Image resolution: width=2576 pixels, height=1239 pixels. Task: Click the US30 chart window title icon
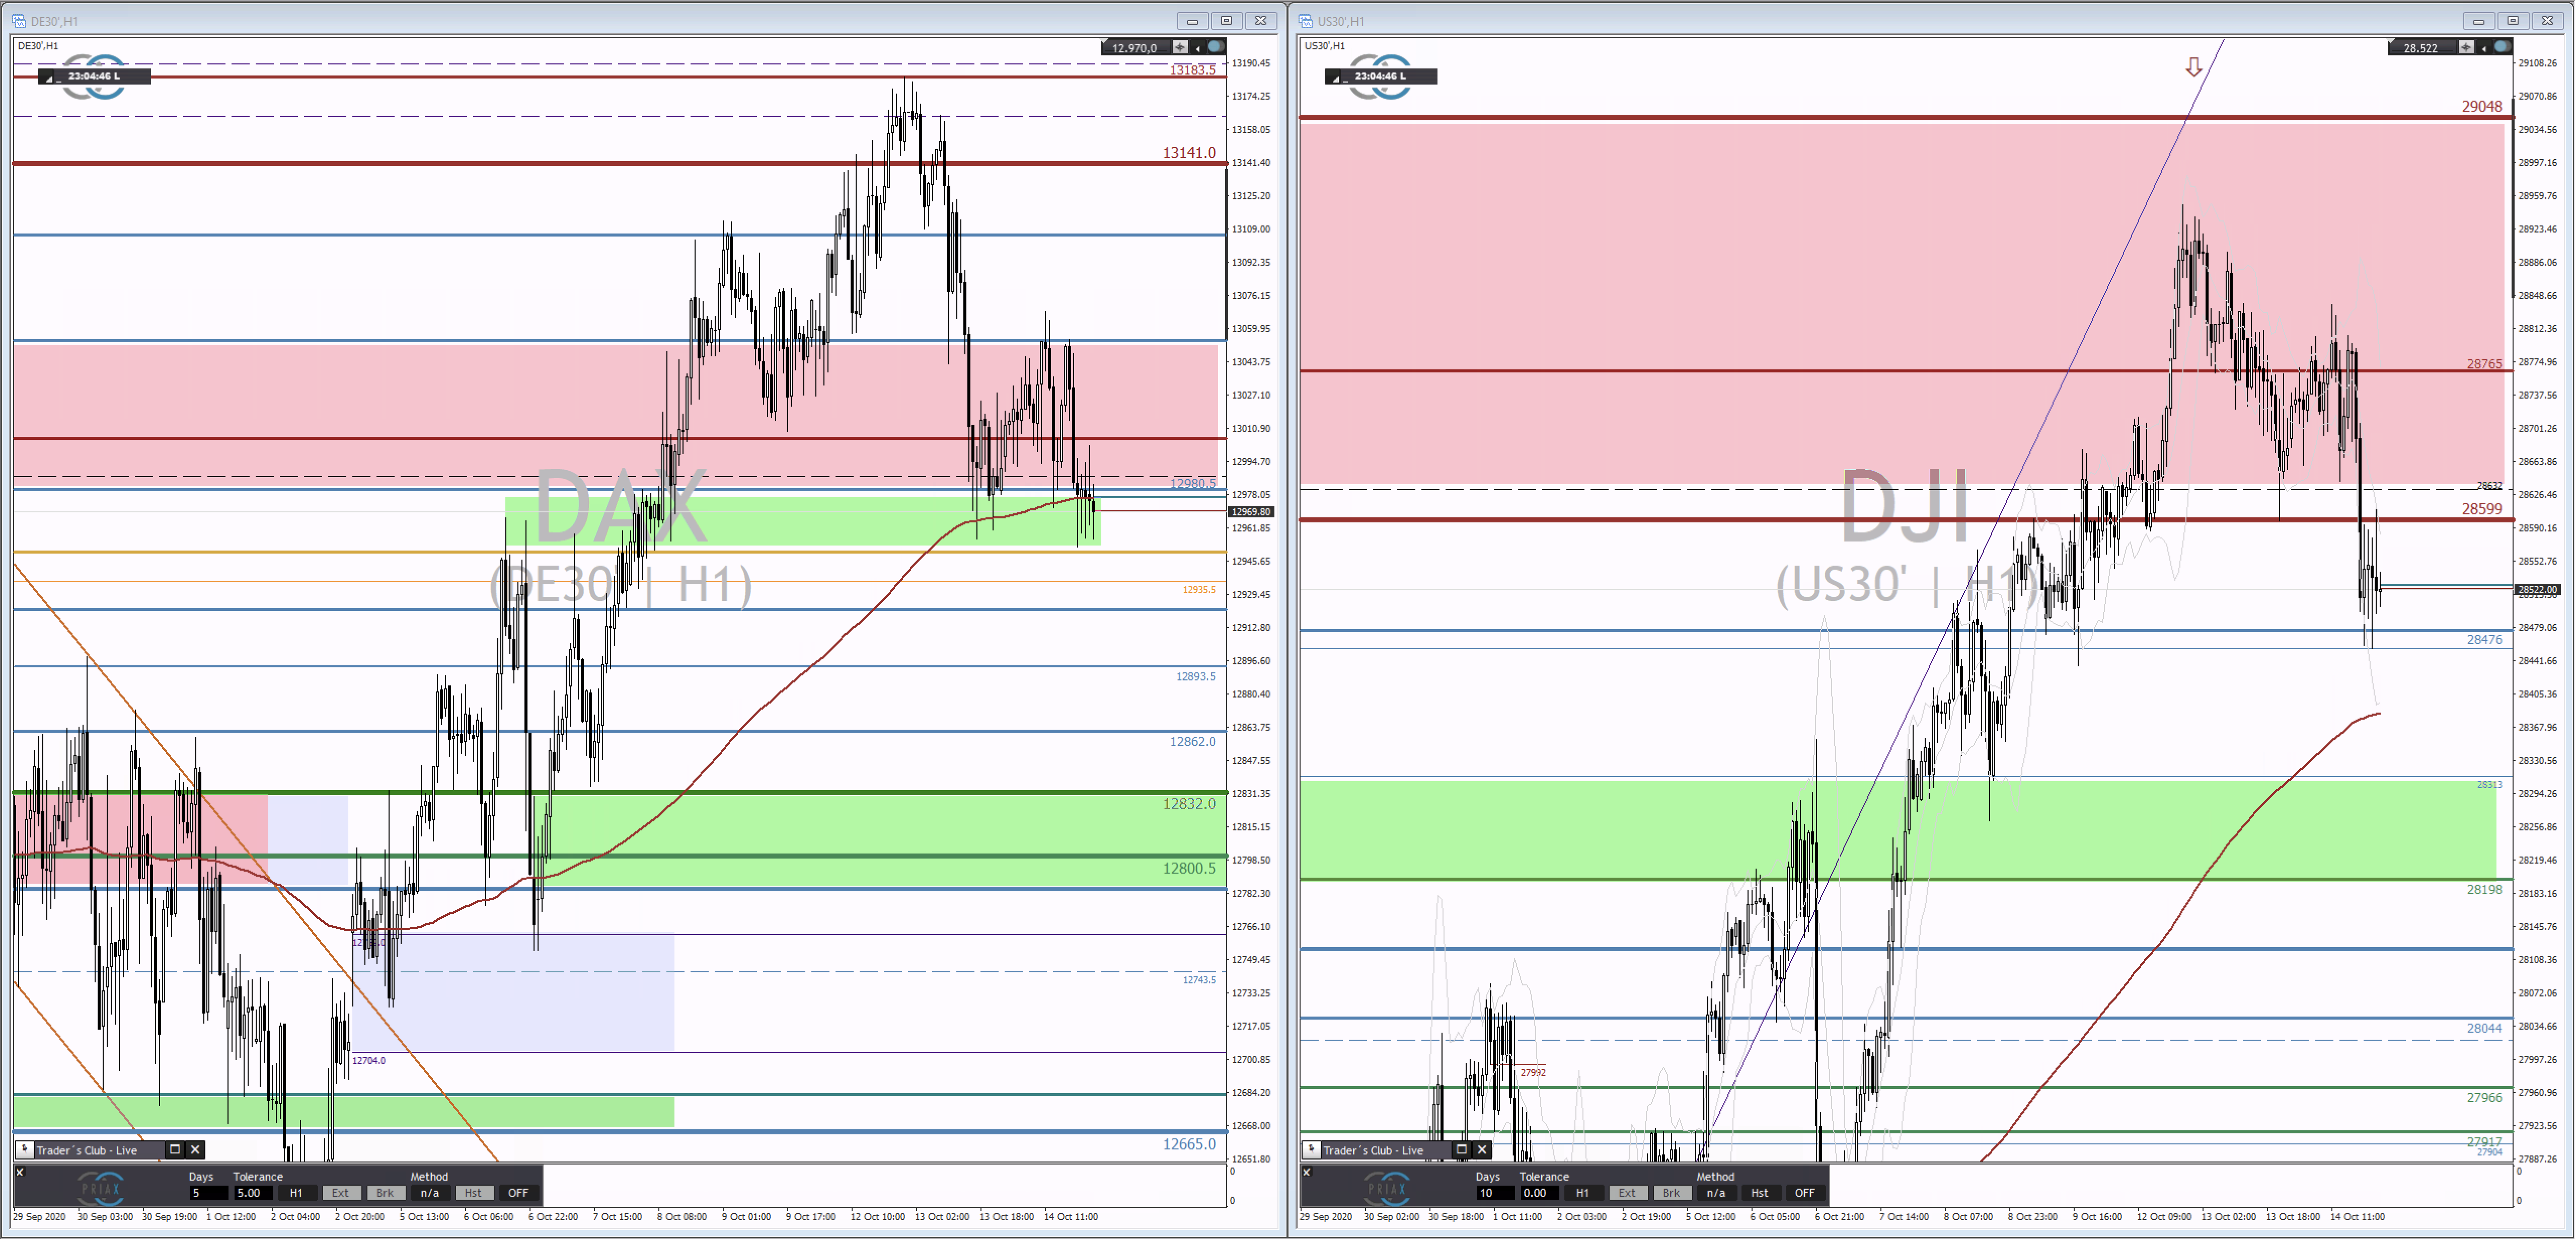1306,21
